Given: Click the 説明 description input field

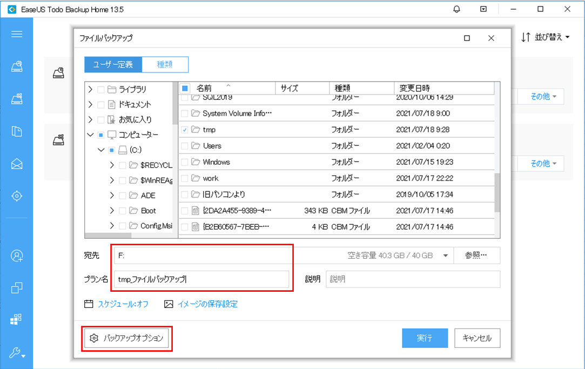Looking at the screenshot, I should [413, 279].
